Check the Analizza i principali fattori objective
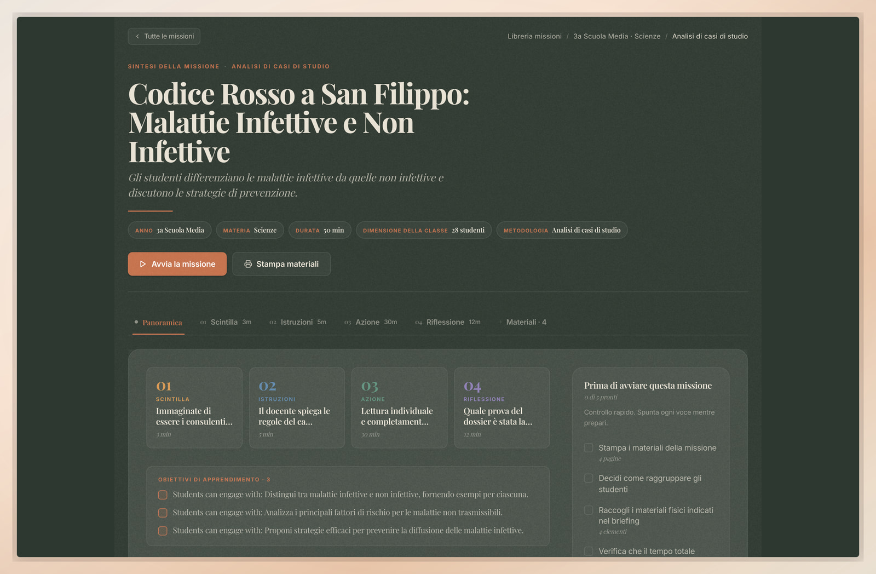 point(163,513)
